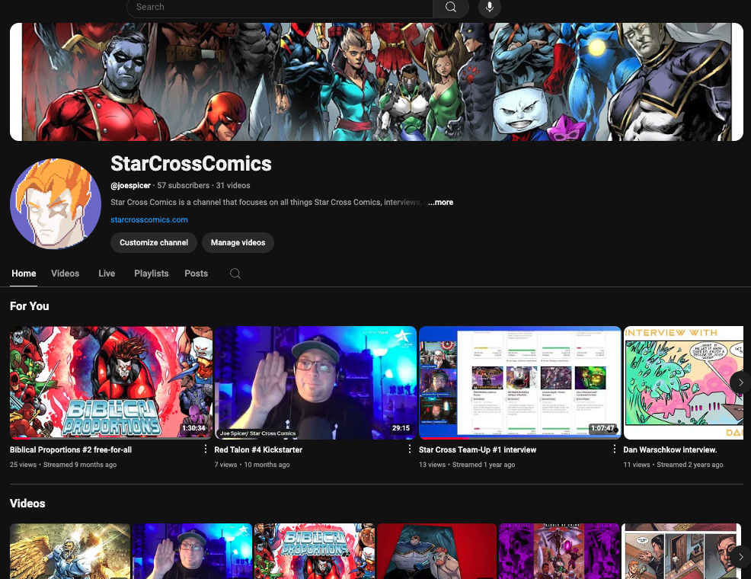The width and height of the screenshot is (751, 579).
Task: Open first Videos row thumbnail with angel
Action: click(x=70, y=552)
